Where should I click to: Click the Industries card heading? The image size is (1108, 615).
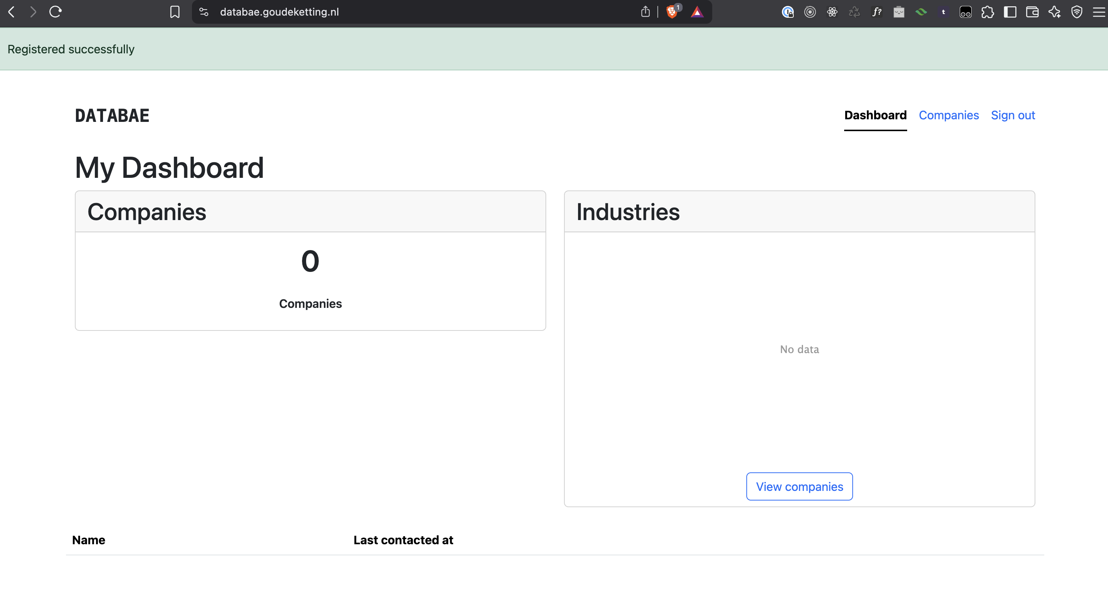(x=628, y=212)
